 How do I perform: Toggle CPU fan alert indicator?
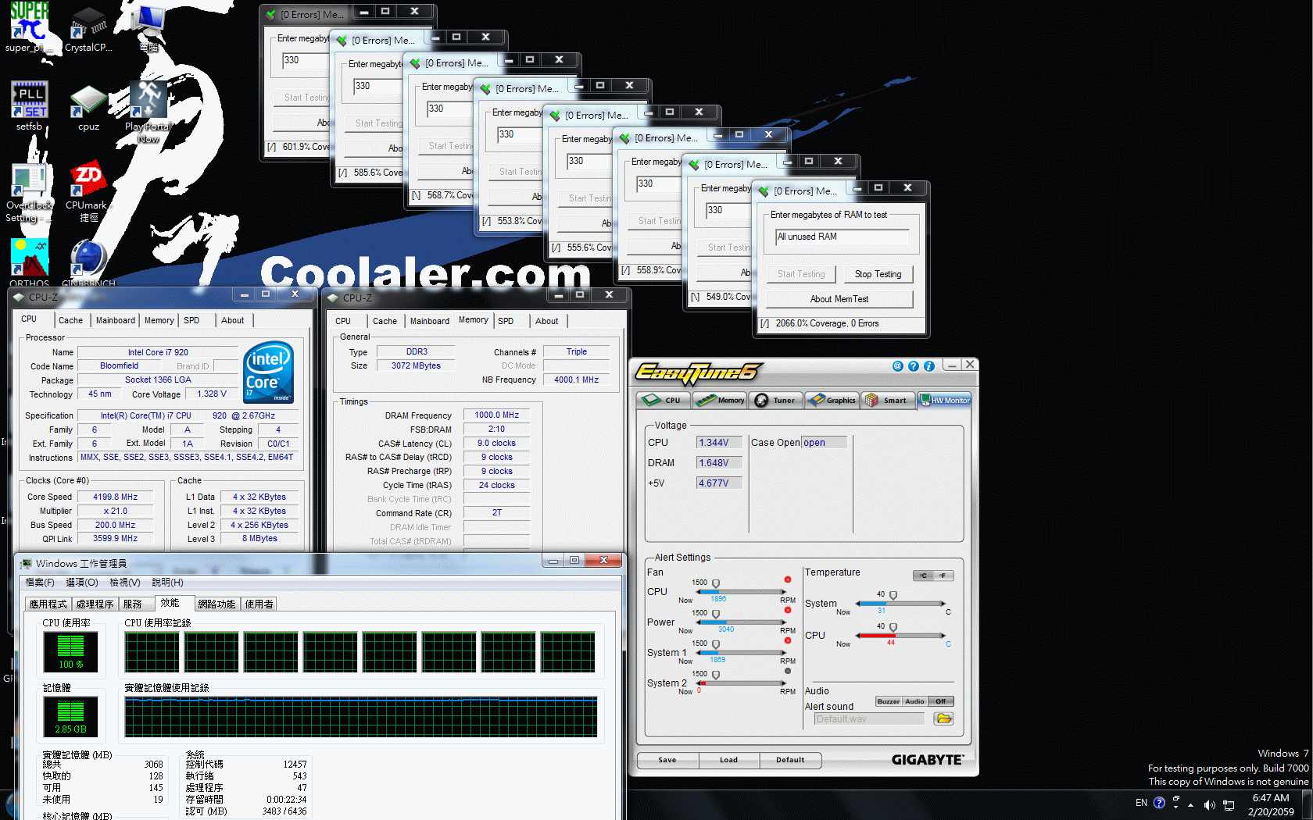(788, 579)
